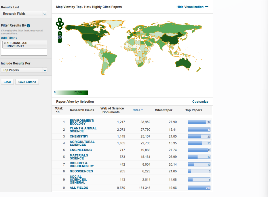Zoom in on the map with the plus icon
This screenshot has width=268, height=197.
(60, 33)
